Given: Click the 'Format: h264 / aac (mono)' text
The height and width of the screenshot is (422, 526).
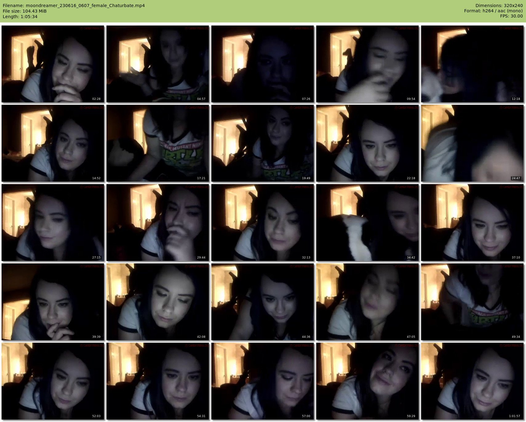Looking at the screenshot, I should tap(493, 11).
